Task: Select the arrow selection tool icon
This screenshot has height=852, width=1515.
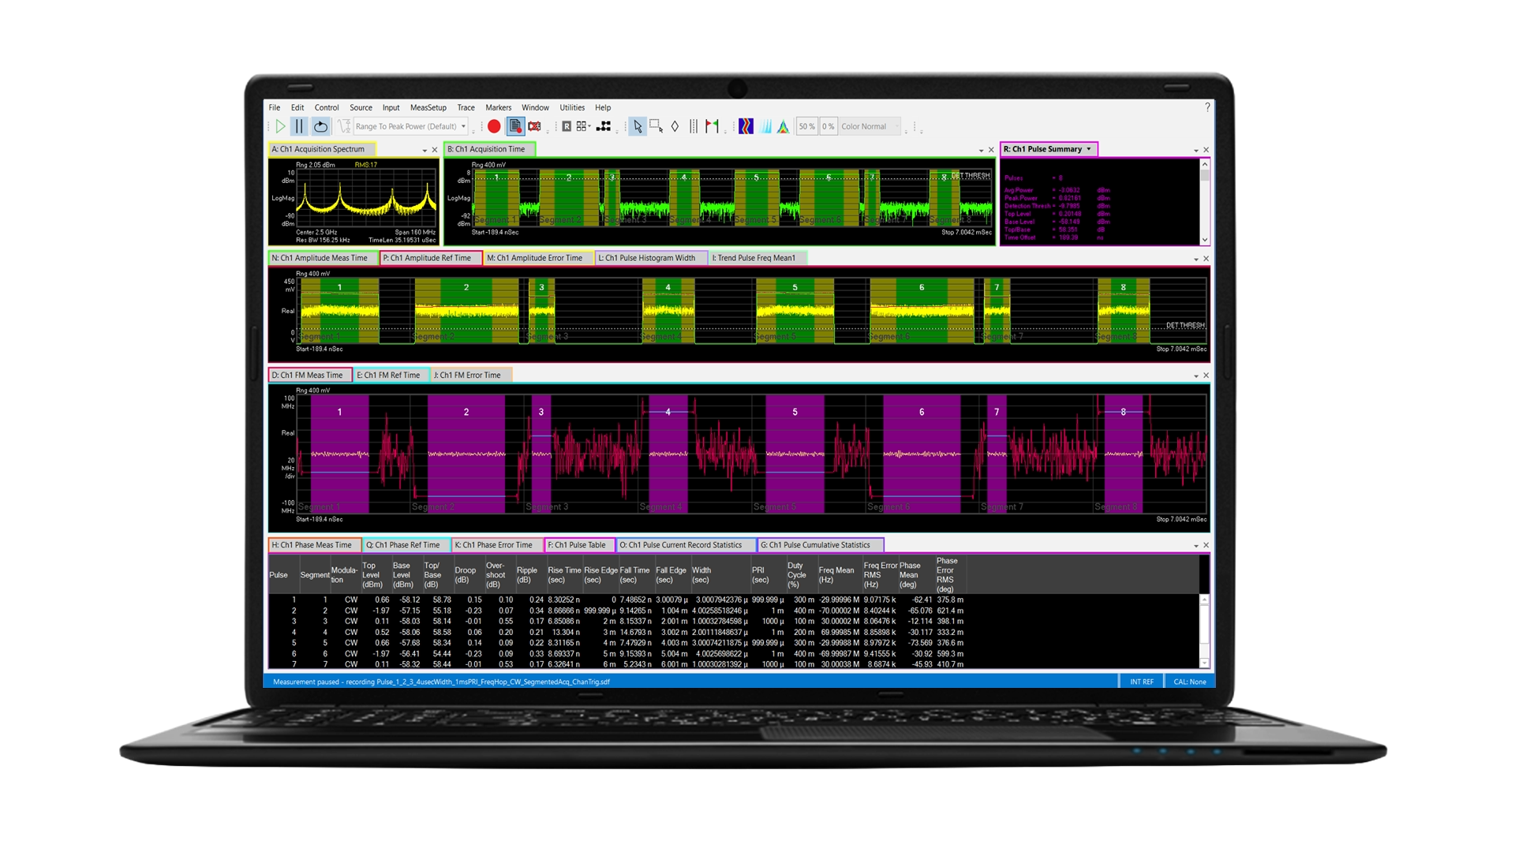Action: (x=638, y=126)
